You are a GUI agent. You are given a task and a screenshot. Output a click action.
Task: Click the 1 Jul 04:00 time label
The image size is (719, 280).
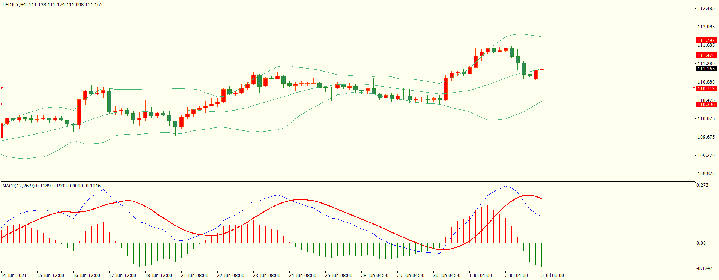coord(480,276)
